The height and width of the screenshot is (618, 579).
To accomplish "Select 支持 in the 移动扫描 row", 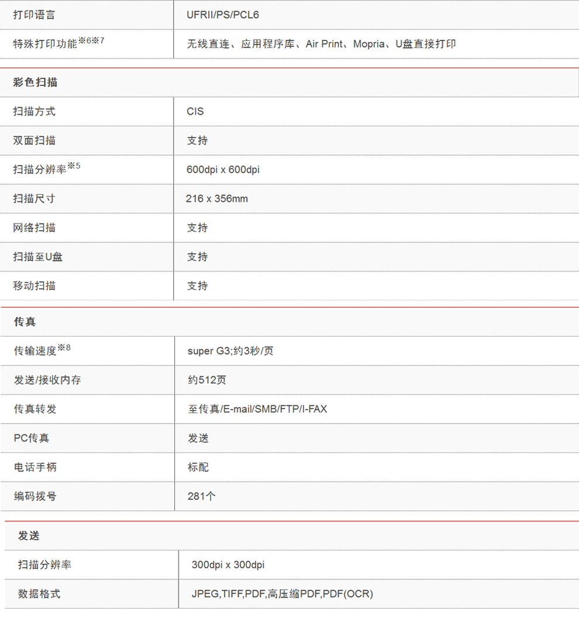I will (x=197, y=286).
